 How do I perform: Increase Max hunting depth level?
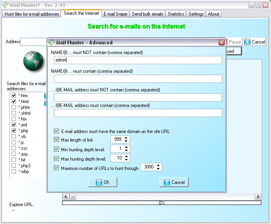point(126,156)
